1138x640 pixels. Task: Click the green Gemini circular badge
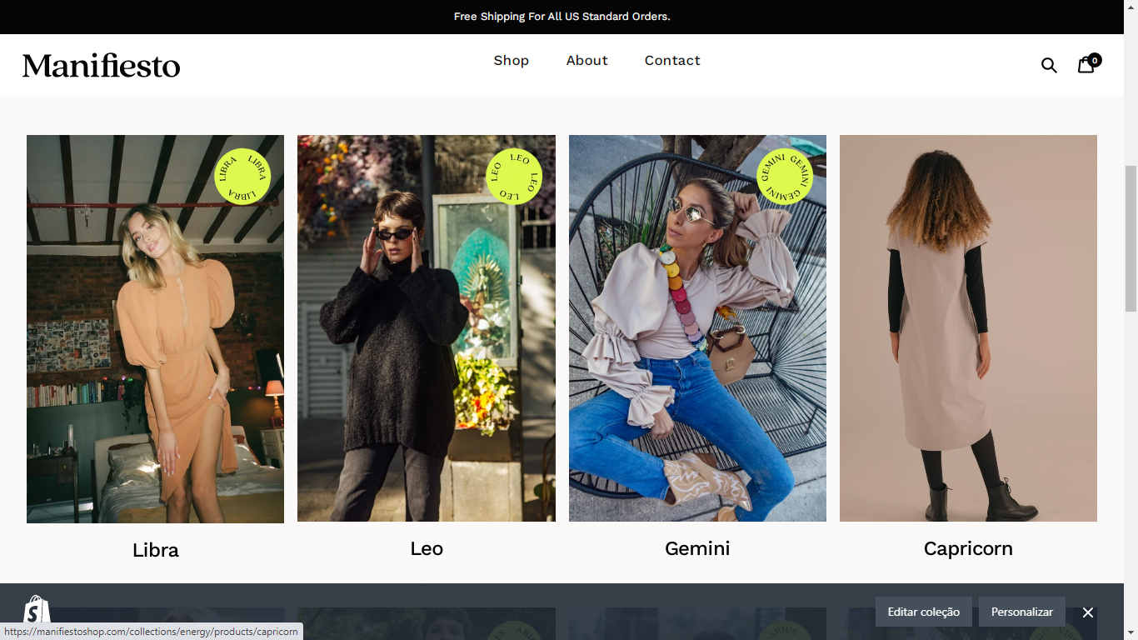tap(785, 176)
